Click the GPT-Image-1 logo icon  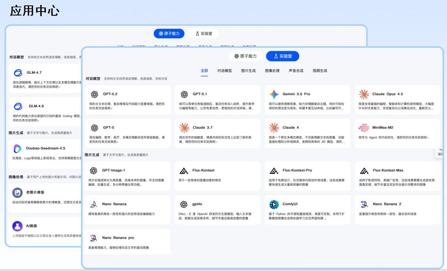93,170
